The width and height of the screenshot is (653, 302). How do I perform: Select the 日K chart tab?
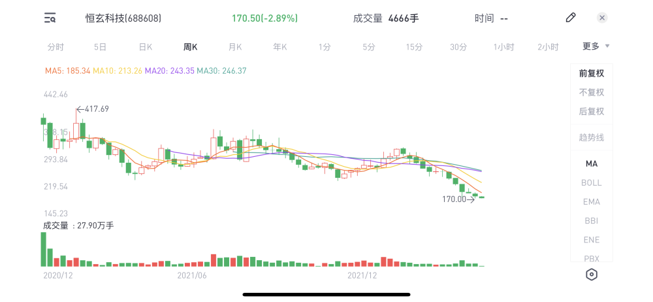point(146,46)
